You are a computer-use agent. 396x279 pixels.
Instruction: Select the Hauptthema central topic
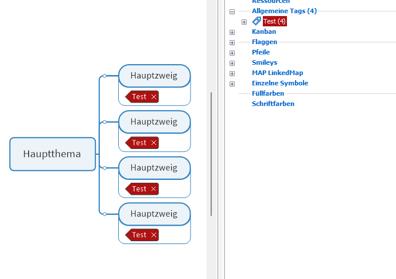tap(52, 154)
